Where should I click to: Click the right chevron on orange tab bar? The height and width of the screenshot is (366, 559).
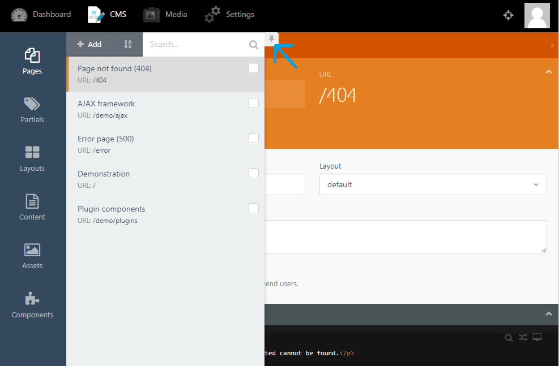coord(552,46)
